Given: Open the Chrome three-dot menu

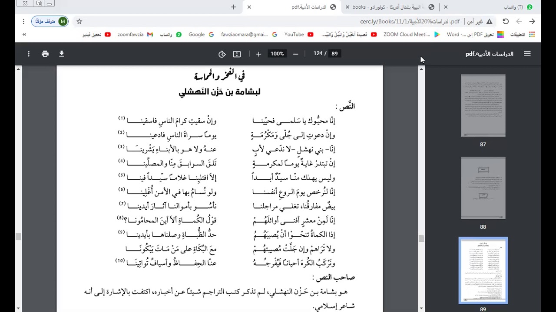Looking at the screenshot, I should pyautogui.click(x=23, y=21).
